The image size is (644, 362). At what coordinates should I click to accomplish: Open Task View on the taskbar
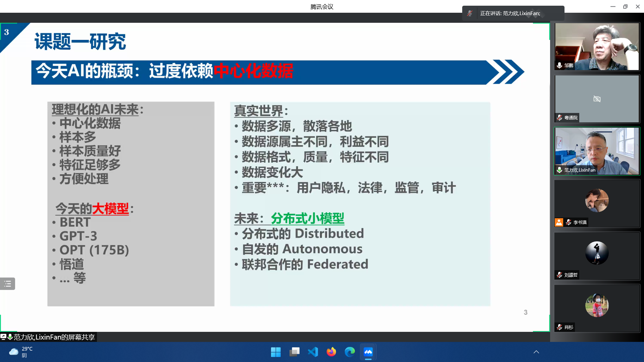(294, 352)
